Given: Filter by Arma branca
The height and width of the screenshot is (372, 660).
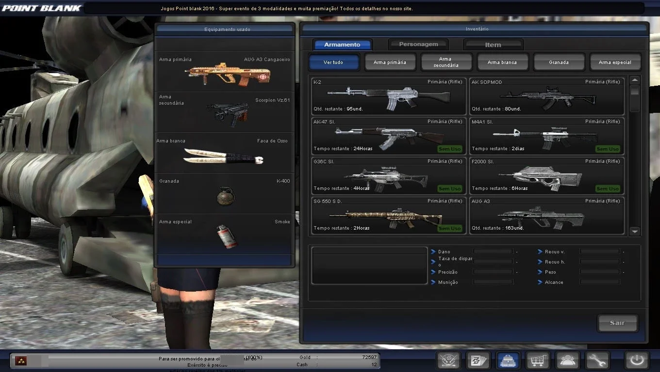Looking at the screenshot, I should (x=502, y=62).
